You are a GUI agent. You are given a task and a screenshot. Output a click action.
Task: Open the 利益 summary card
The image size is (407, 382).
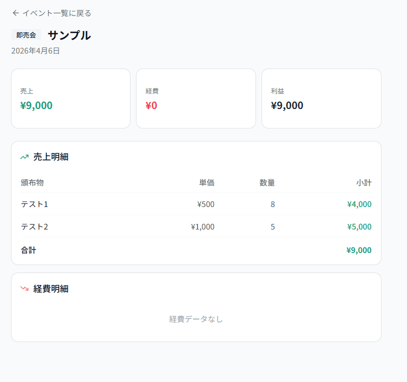tap(321, 98)
